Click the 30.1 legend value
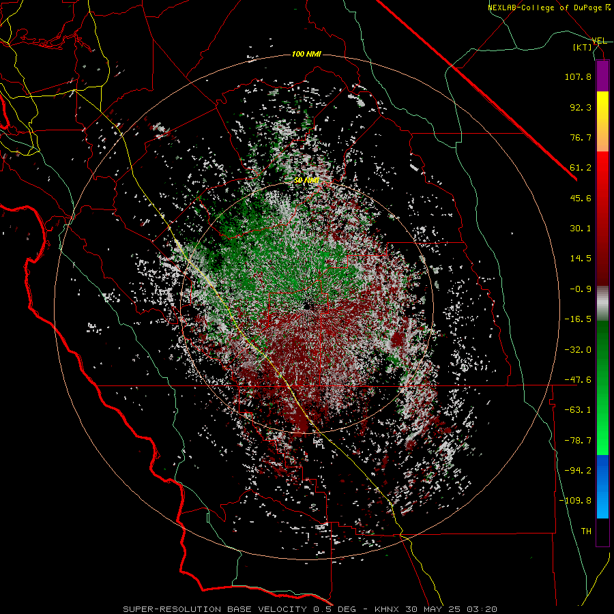The width and height of the screenshot is (614, 614). (581, 229)
